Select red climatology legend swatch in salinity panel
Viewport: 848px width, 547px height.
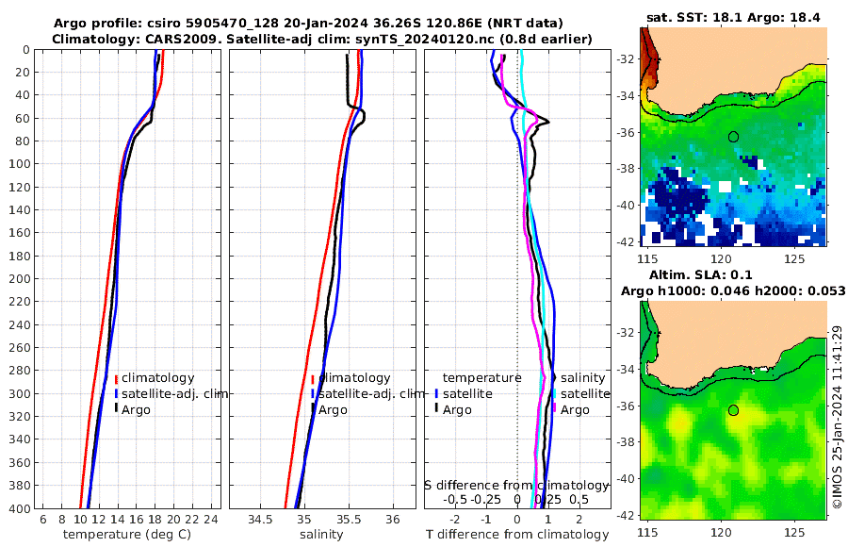[x=313, y=378]
